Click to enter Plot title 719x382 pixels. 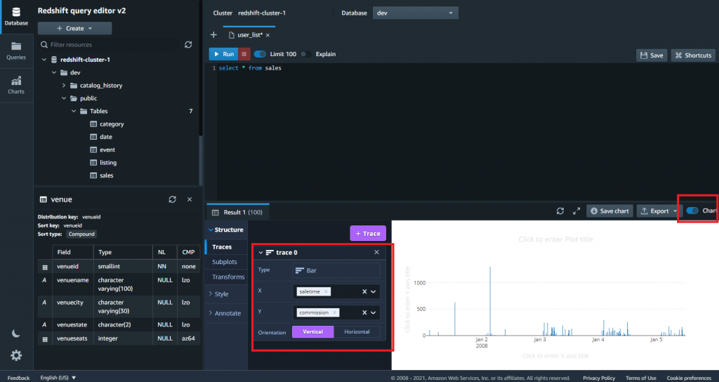[x=555, y=239]
